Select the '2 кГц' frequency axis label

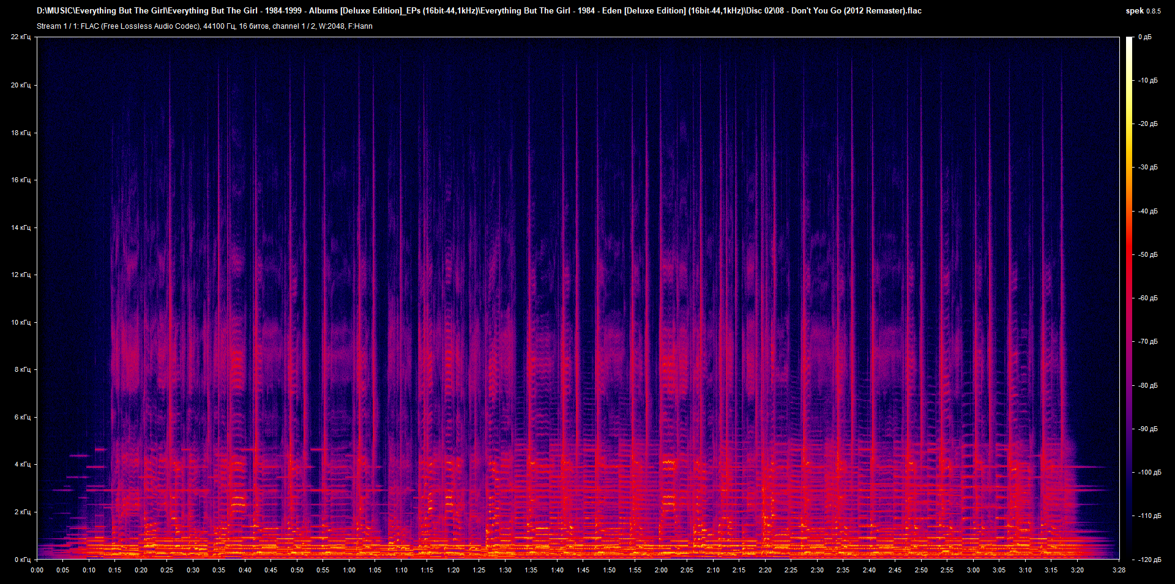click(x=23, y=512)
